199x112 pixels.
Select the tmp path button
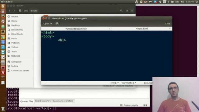coord(26,11)
